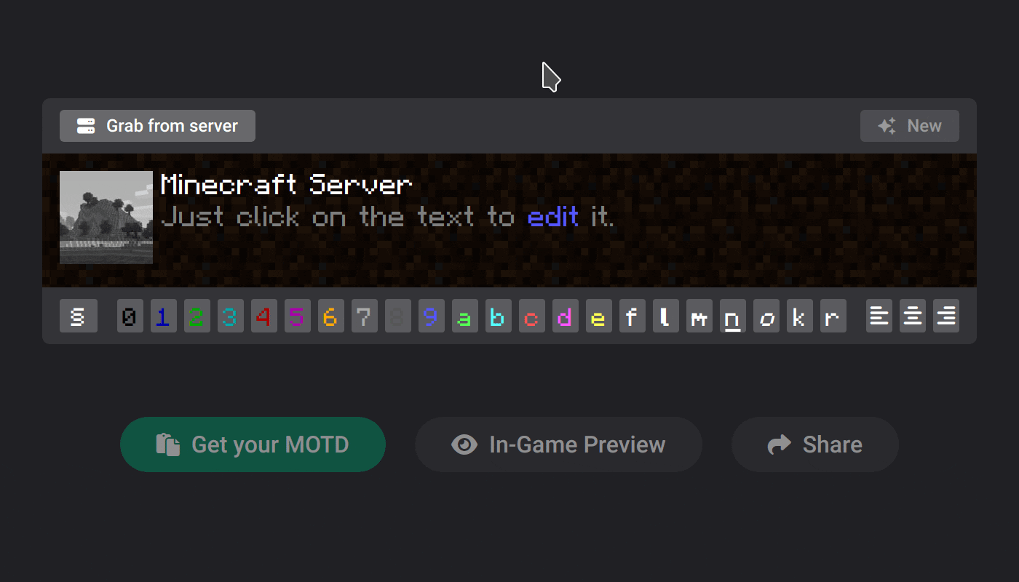Apply gray color code 7
The width and height of the screenshot is (1019, 582).
(365, 316)
